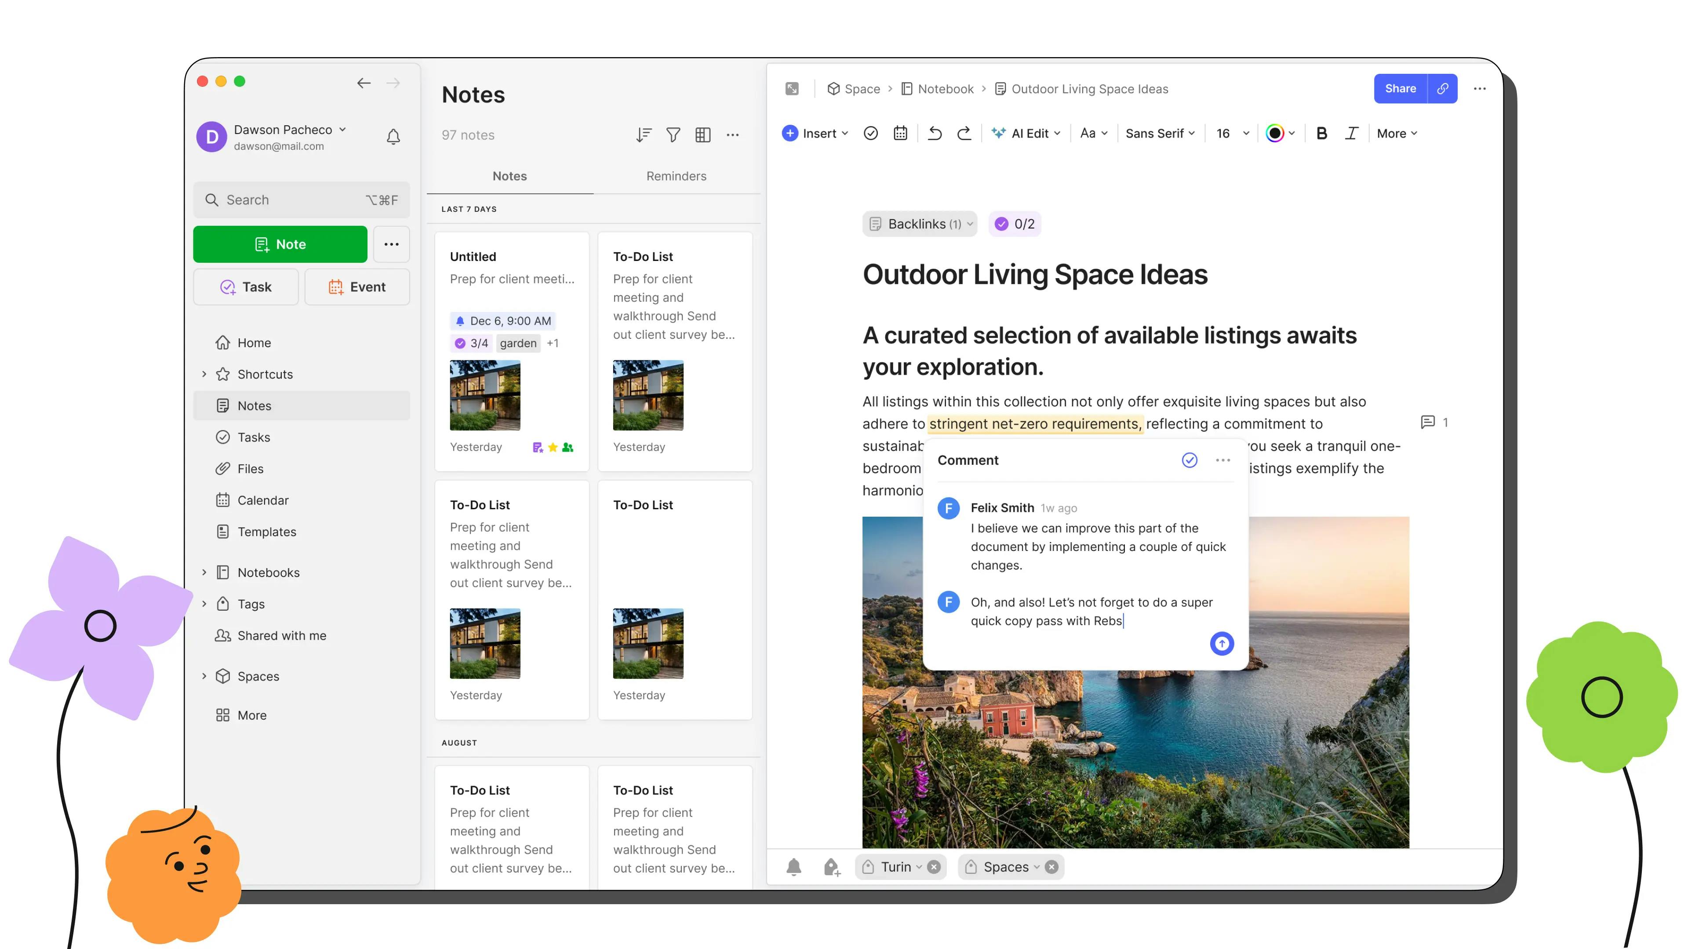Go forward with the right arrow
Viewport: 1688px width, 949px height.
[393, 83]
